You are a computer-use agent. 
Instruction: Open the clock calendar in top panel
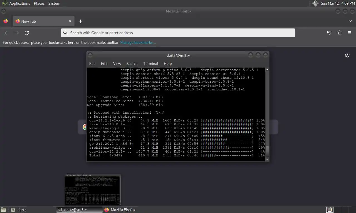(338, 3)
